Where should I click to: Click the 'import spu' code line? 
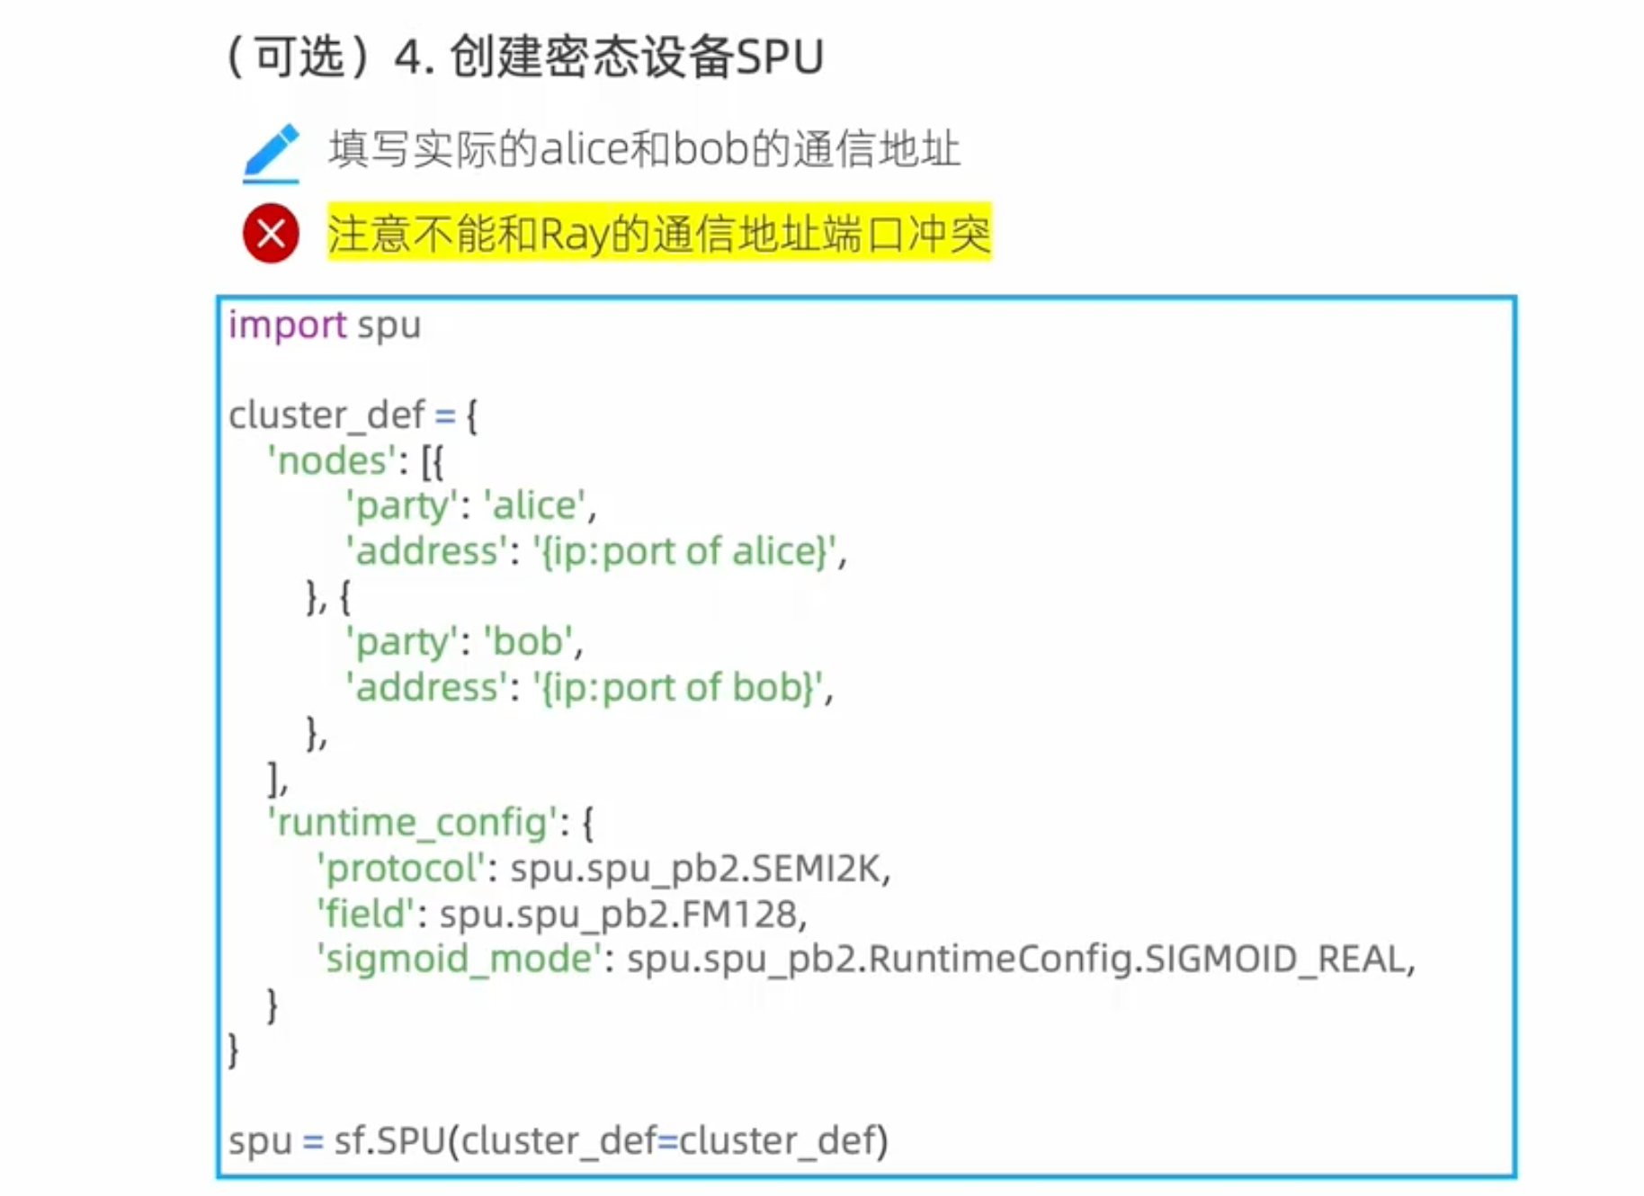325,325
